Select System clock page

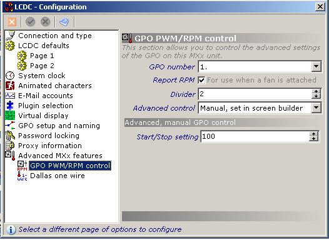(x=42, y=76)
